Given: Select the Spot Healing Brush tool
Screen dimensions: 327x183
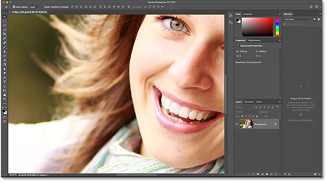Looking at the screenshot, I should pos(5,43).
